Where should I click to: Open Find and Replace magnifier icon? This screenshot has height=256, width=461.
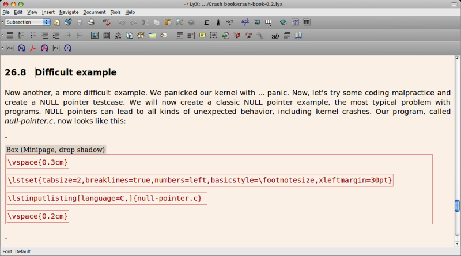[179, 22]
